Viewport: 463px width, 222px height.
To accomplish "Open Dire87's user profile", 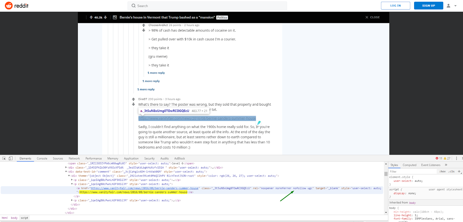I will pyautogui.click(x=143, y=99).
